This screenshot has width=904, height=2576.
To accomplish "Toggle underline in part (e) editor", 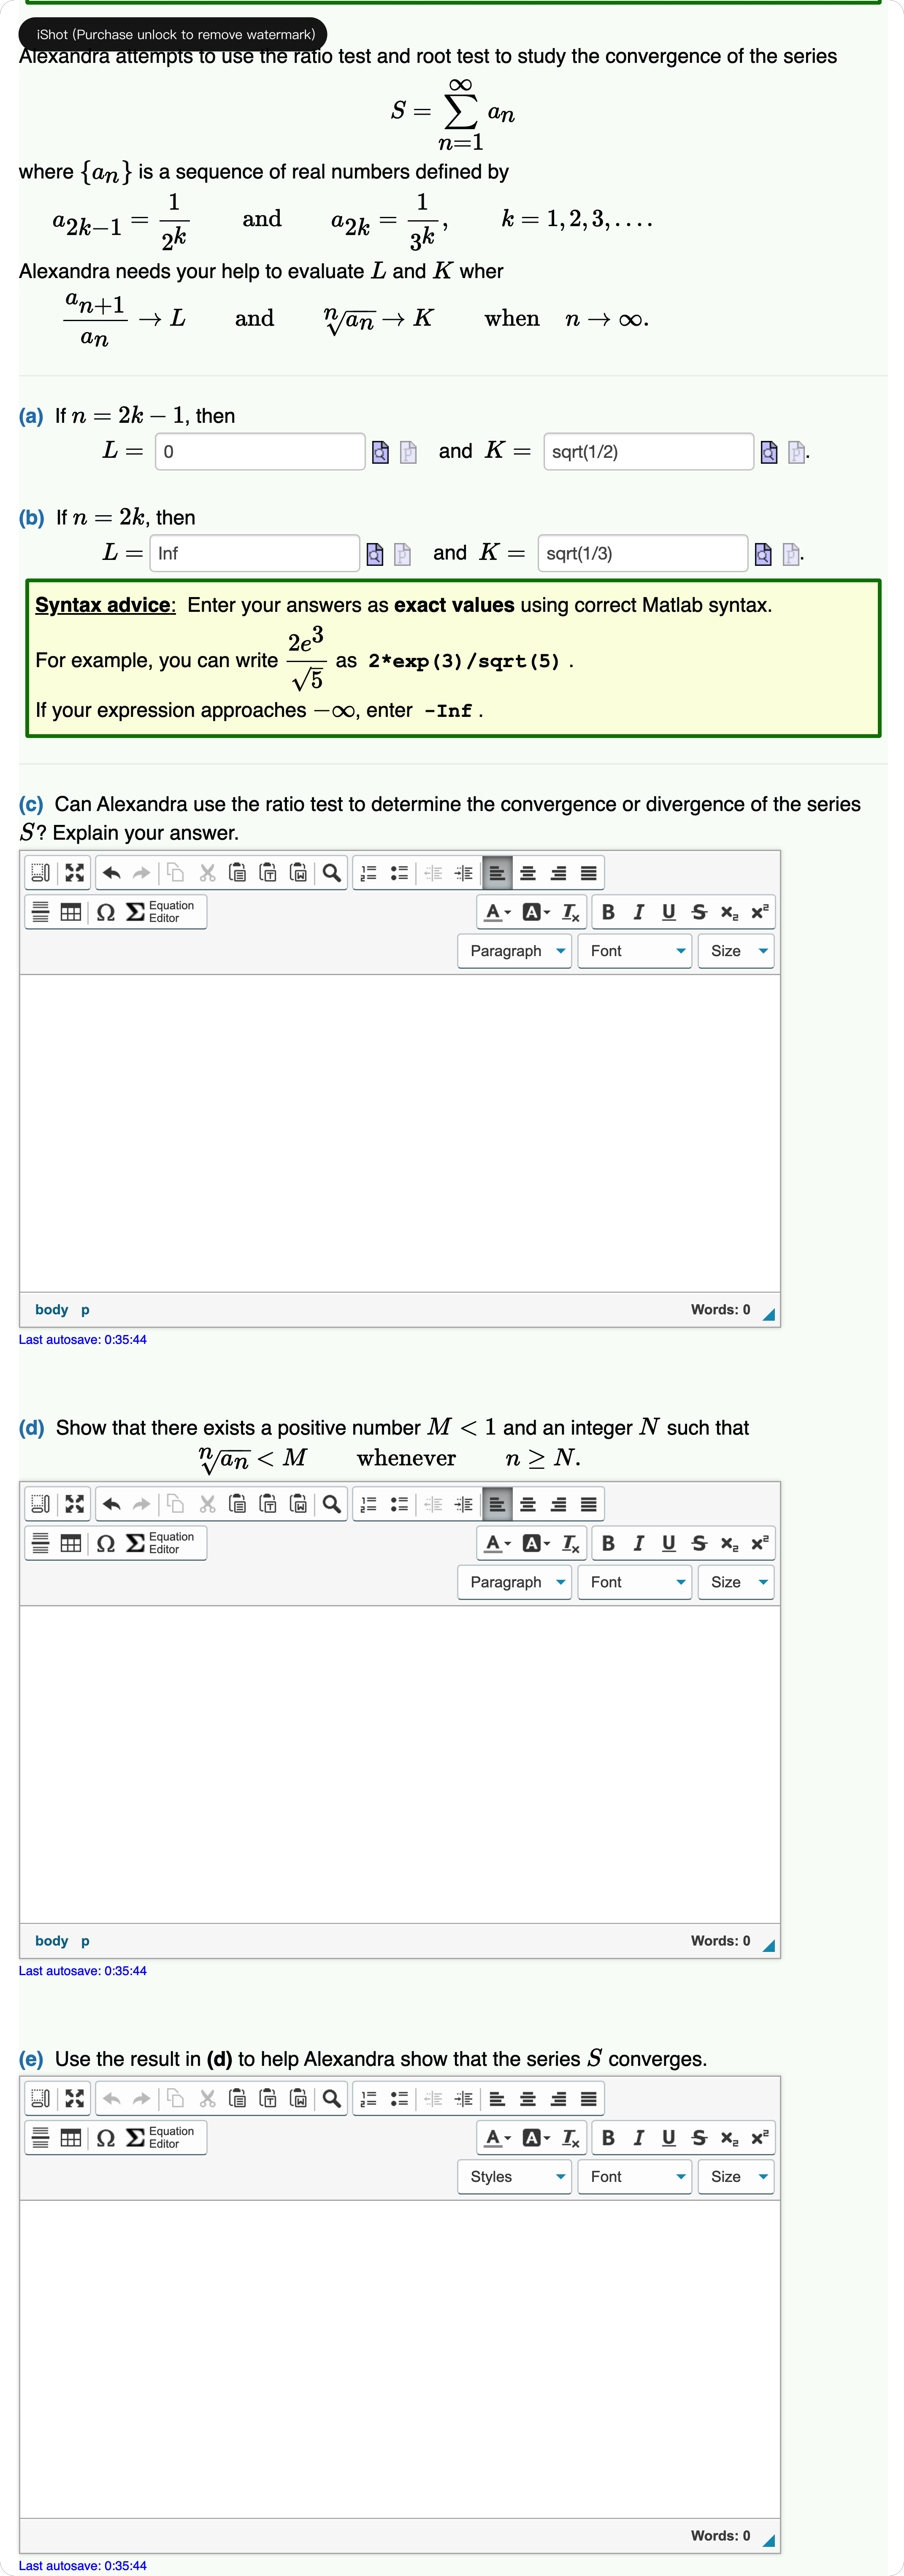I will coord(668,2137).
